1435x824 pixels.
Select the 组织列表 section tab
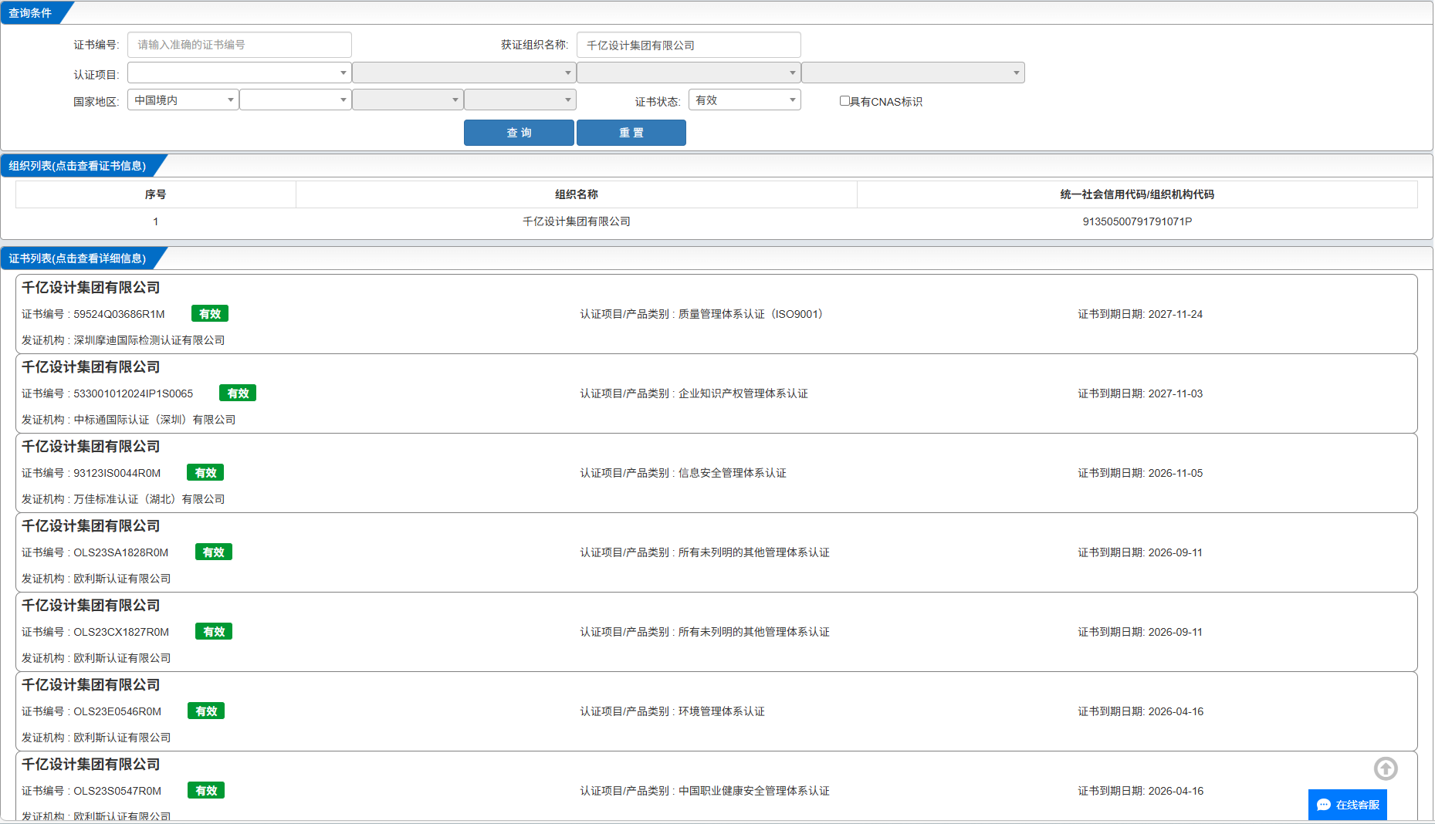tap(77, 166)
